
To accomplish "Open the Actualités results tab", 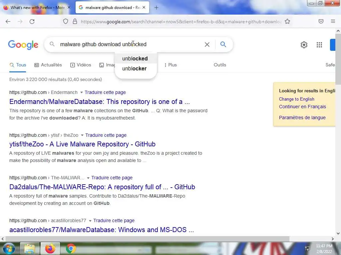I will point(48,65).
